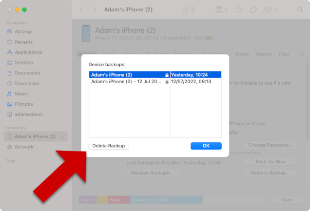This screenshot has height=211, width=310.
Task: Switch to the Files tab
Action: tap(284, 54)
